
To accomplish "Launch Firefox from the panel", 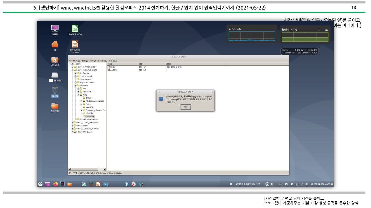I will pyautogui.click(x=55, y=184).
